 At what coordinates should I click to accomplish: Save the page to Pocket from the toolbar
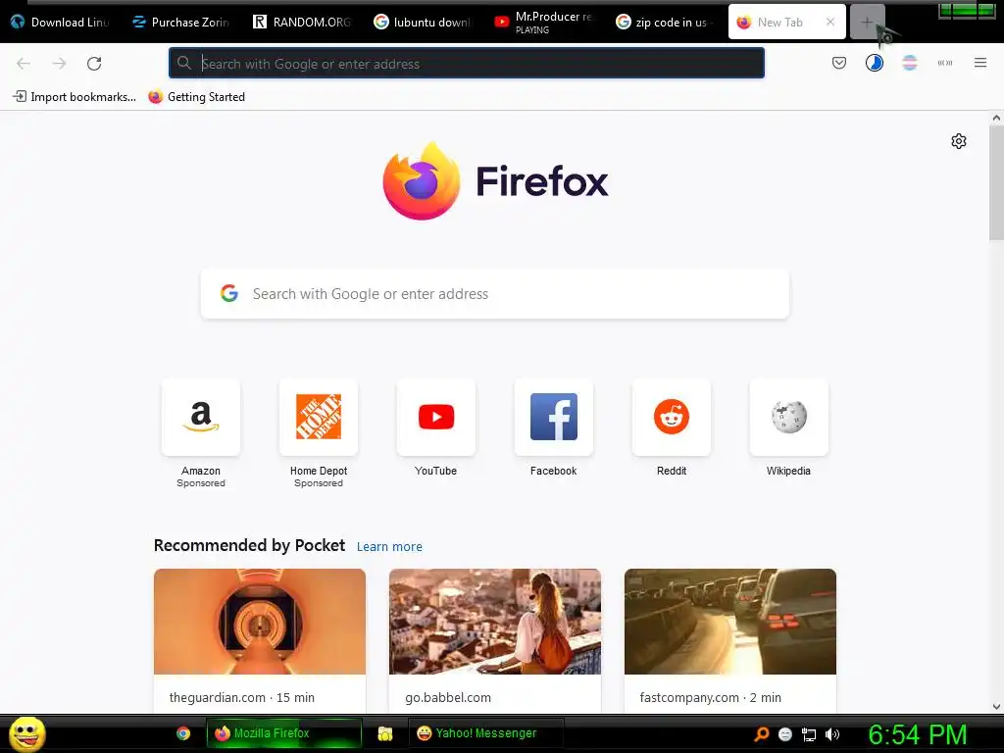[x=839, y=63]
